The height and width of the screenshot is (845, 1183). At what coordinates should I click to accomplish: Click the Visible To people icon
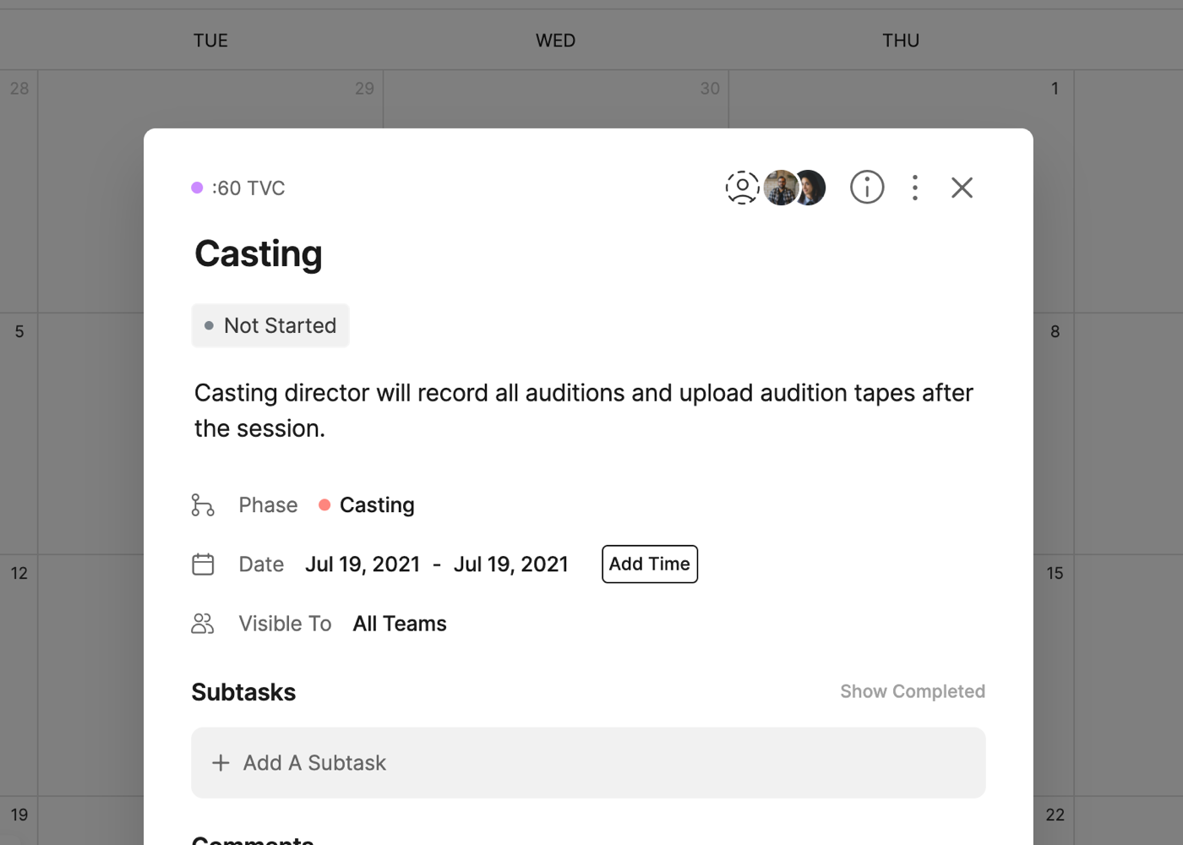pyautogui.click(x=203, y=624)
